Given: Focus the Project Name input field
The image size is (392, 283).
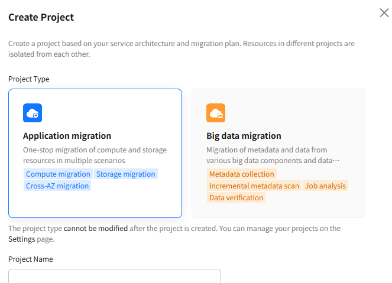Looking at the screenshot, I should (x=115, y=276).
